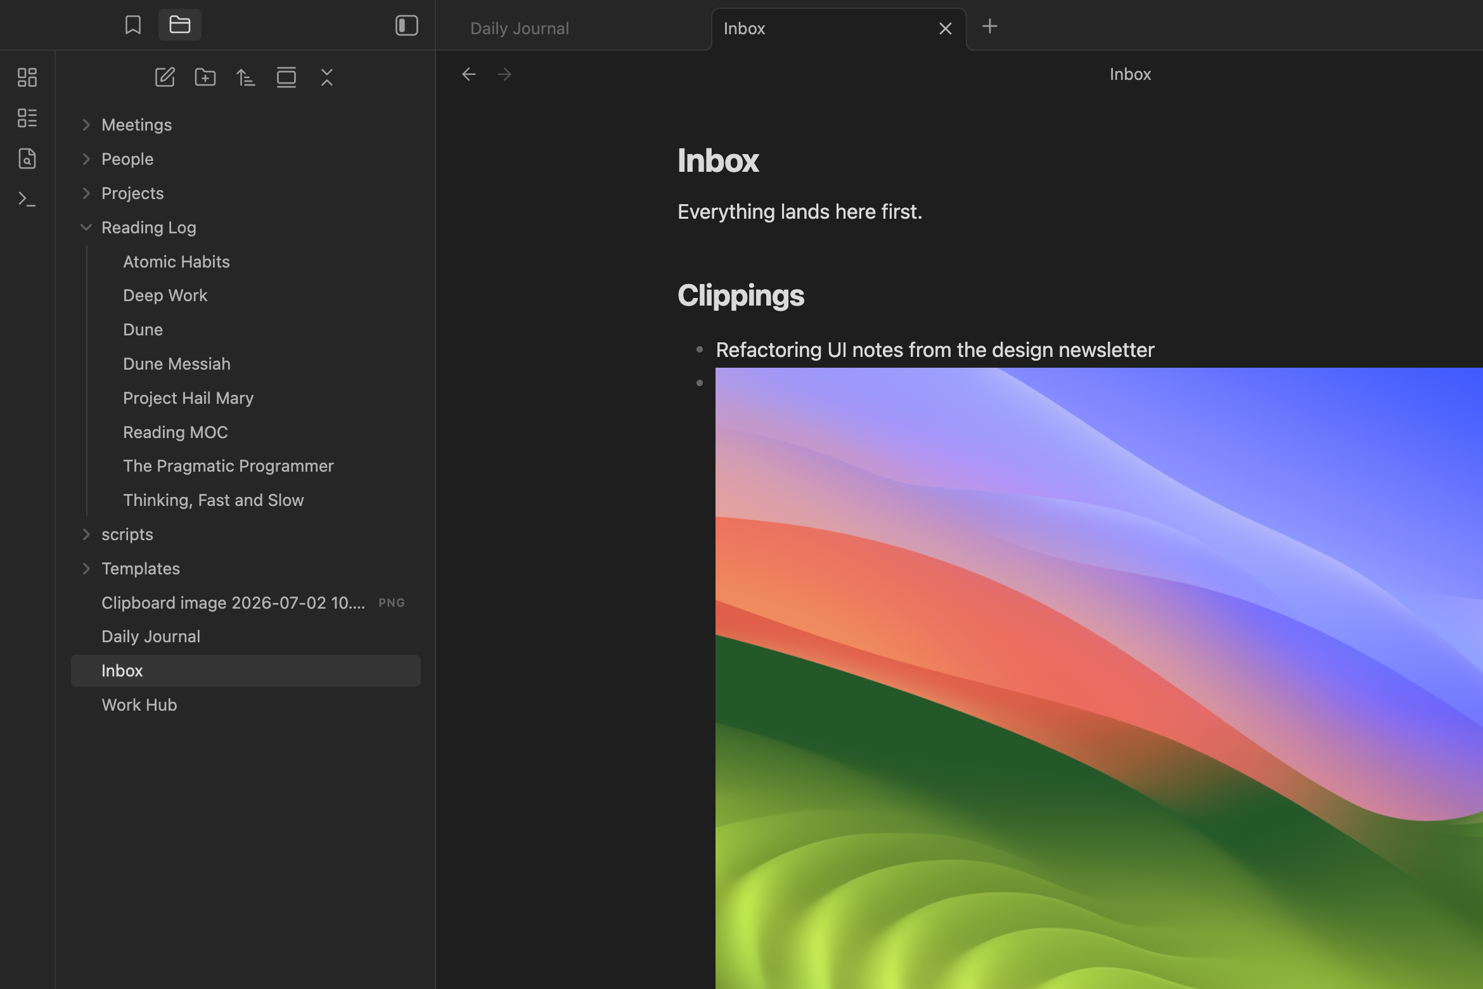Select Inbox in the file list

(x=246, y=671)
